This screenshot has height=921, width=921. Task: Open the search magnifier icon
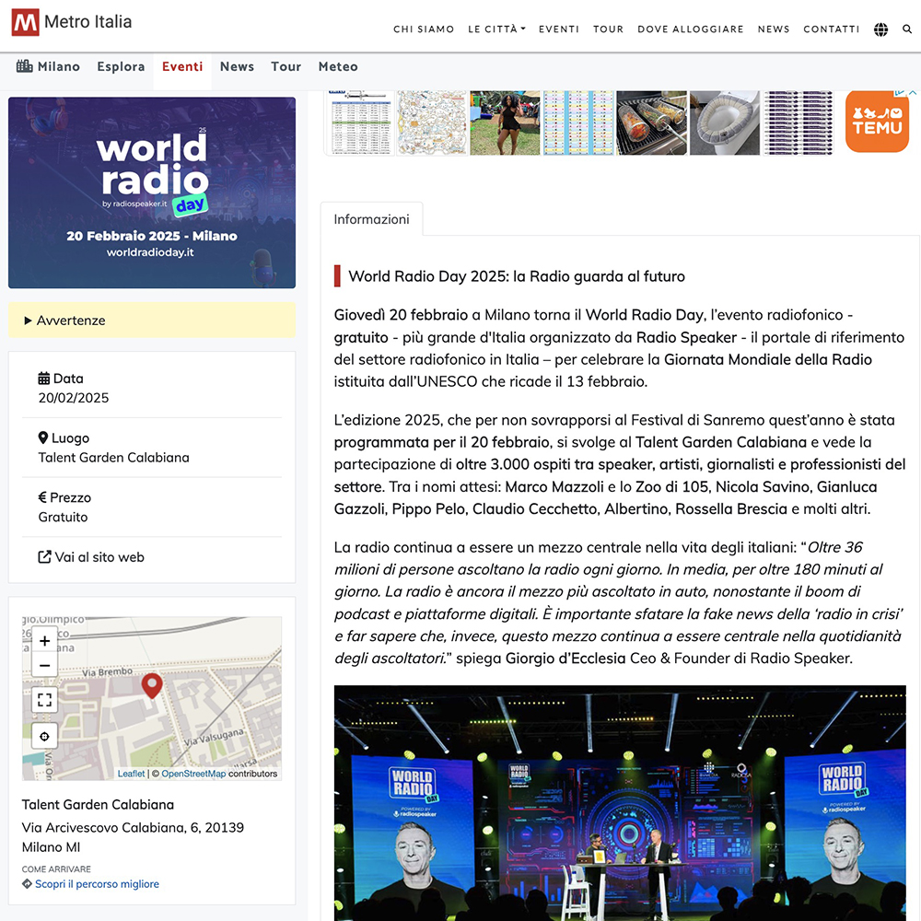coord(907,29)
